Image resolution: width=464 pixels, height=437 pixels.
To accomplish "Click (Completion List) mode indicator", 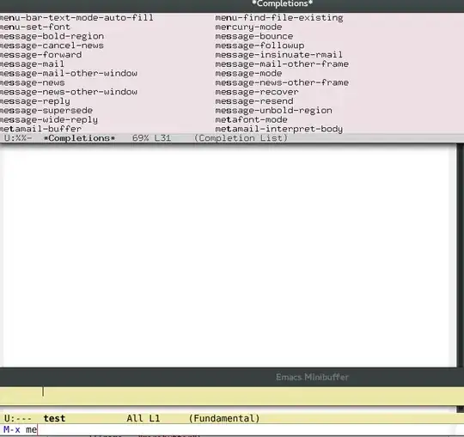I will 241,138.
